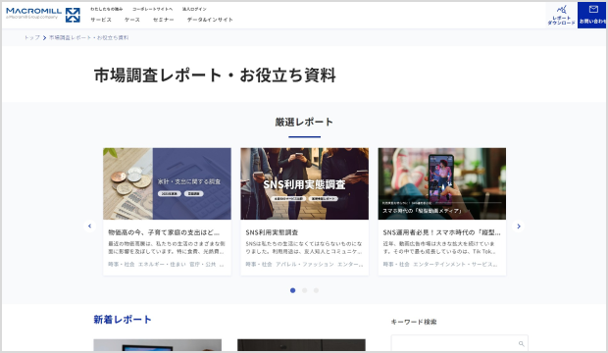Click the 縦型動画メディア banner image
Screen dimensions: 608x353
point(442,183)
